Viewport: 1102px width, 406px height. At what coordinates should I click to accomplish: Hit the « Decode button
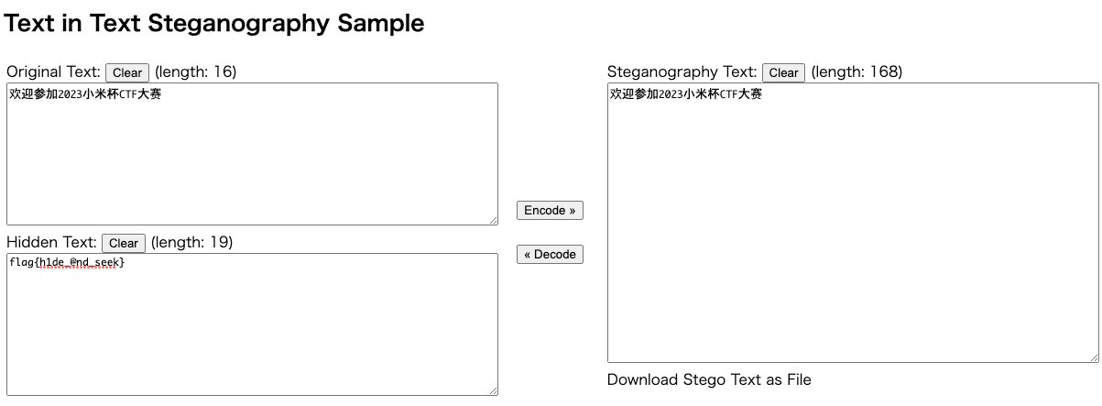(550, 254)
